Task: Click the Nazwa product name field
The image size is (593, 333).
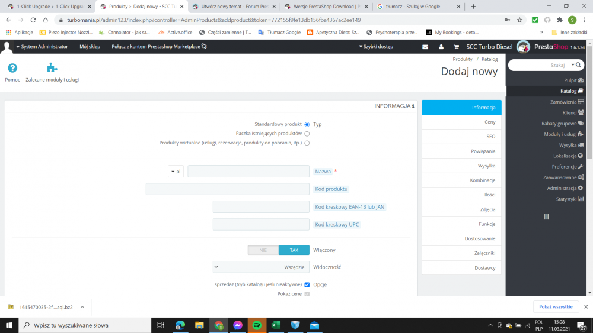Action: pos(248,171)
